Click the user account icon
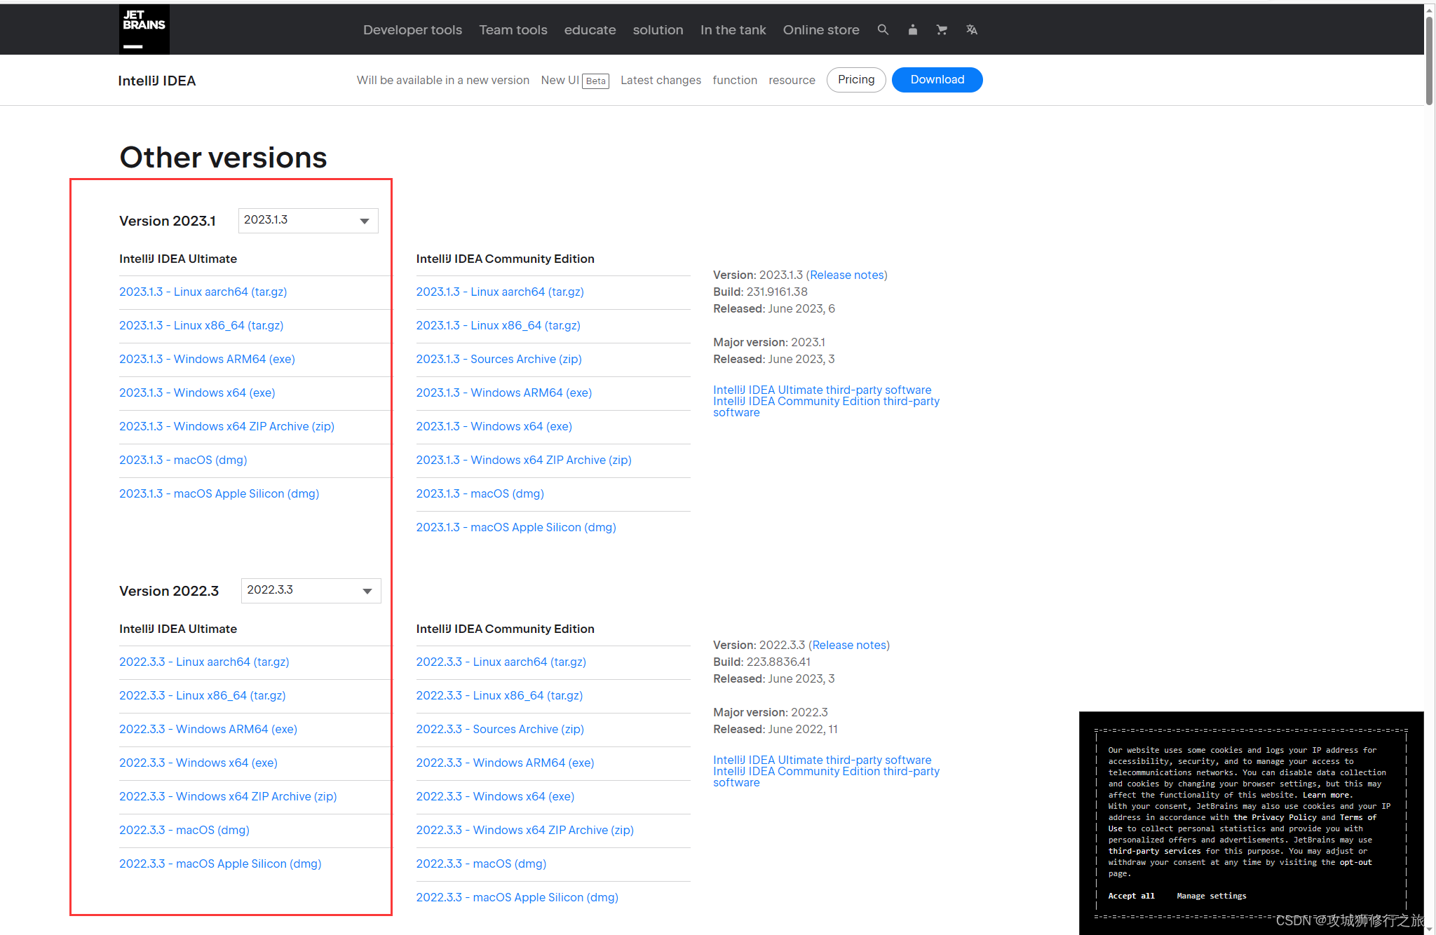1436x935 pixels. click(913, 29)
